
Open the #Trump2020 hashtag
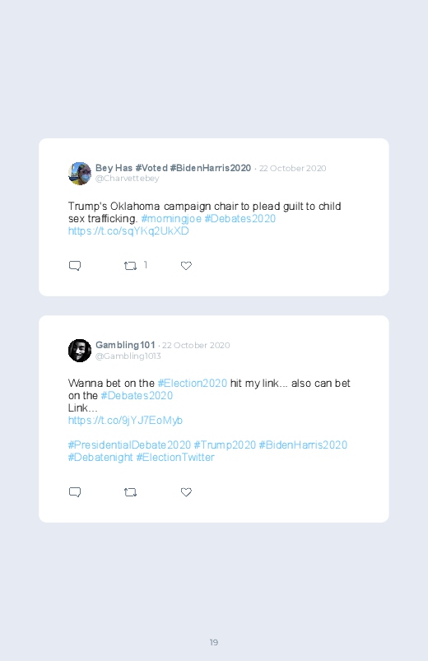tap(225, 445)
